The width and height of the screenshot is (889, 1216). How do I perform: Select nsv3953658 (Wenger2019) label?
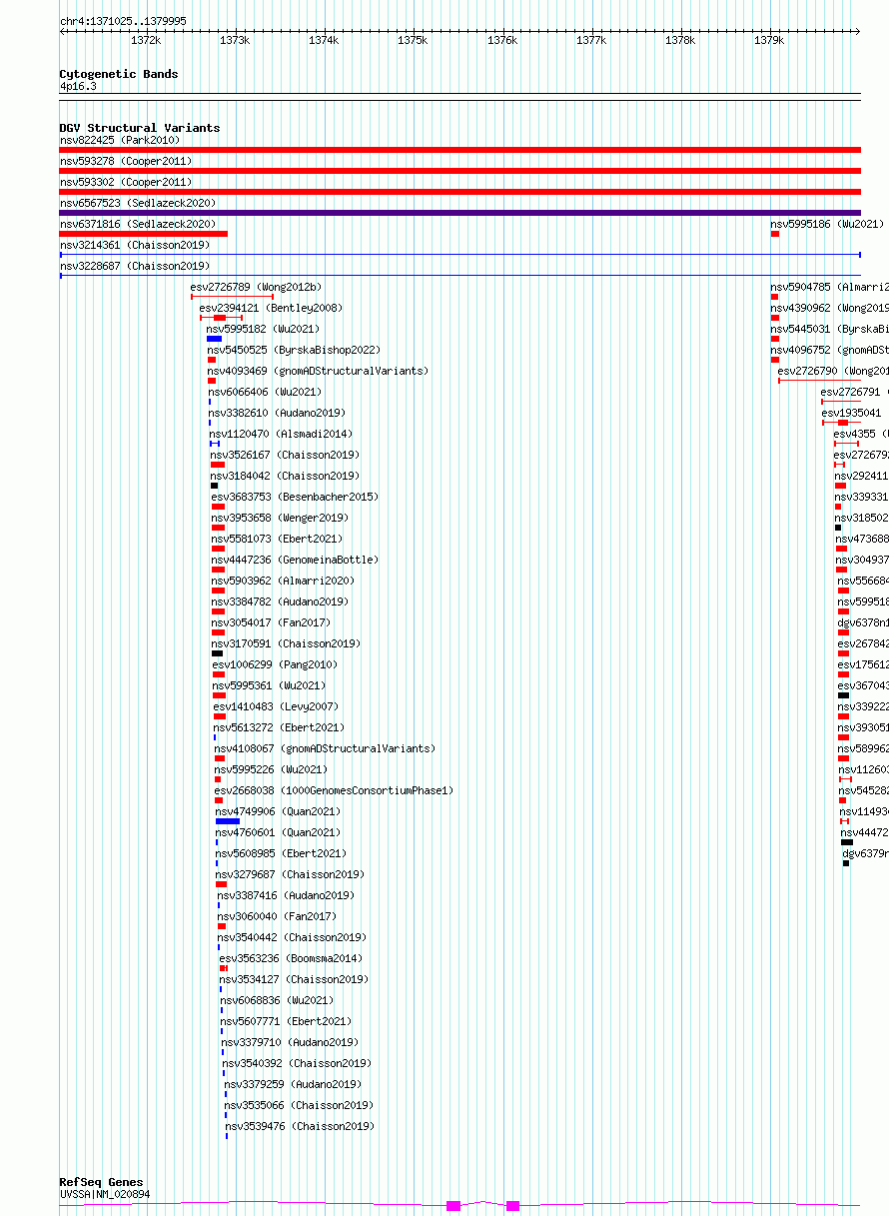pos(281,518)
